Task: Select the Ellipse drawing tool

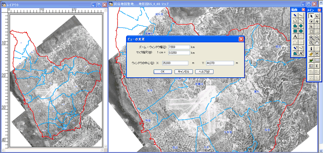Action: (301, 26)
